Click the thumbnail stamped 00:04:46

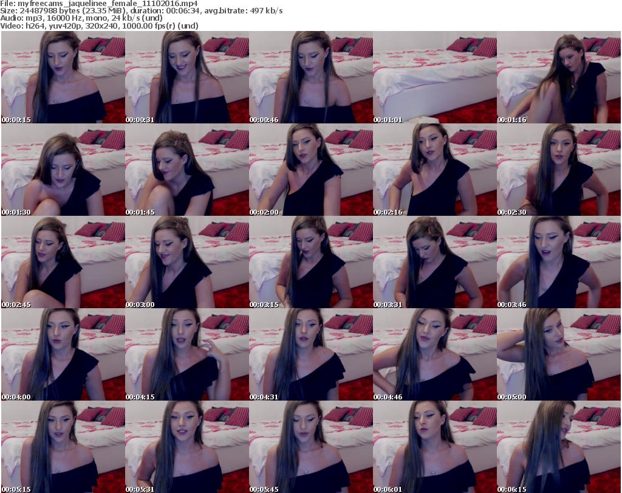[435, 354]
